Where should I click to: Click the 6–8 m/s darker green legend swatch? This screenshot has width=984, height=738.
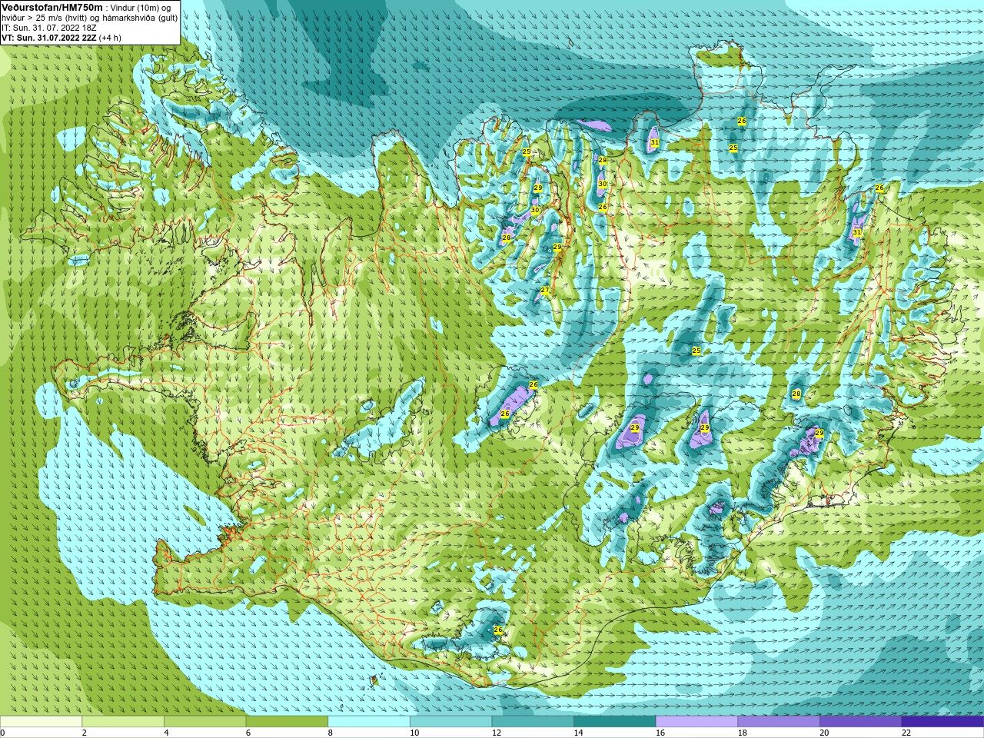click(x=287, y=721)
